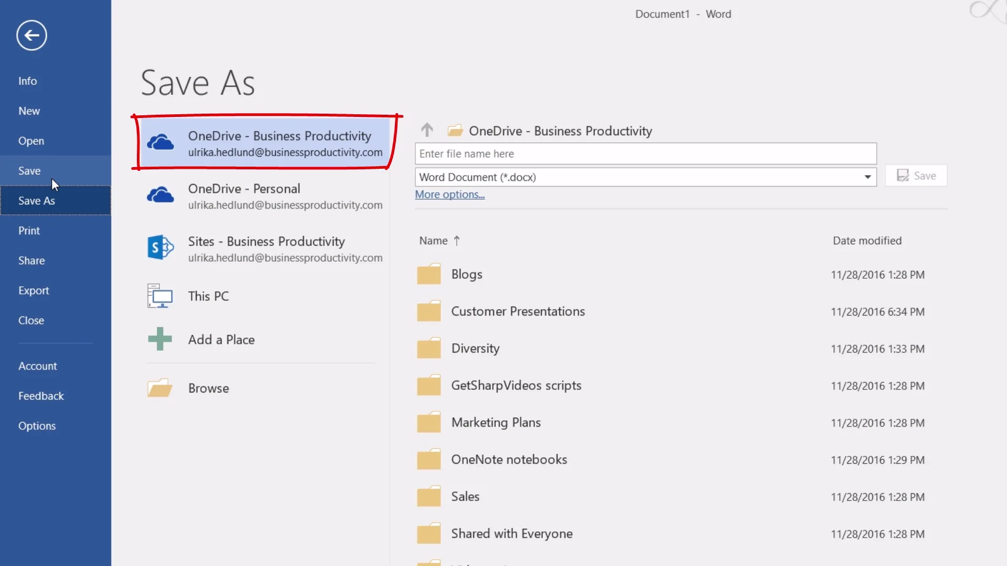Click the This PC computer icon

tap(160, 296)
